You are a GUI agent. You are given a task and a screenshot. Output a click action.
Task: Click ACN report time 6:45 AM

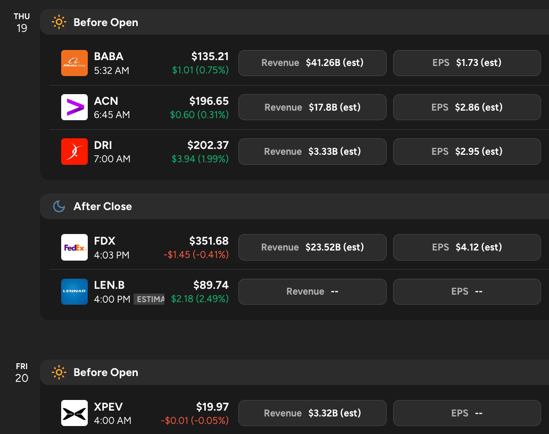coord(112,114)
